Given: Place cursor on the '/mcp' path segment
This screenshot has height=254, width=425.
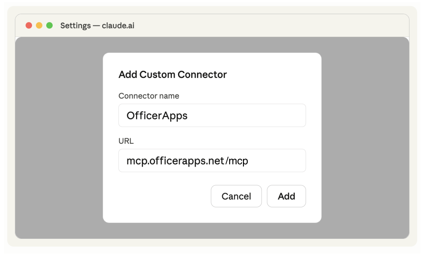Looking at the screenshot, I should [237, 161].
